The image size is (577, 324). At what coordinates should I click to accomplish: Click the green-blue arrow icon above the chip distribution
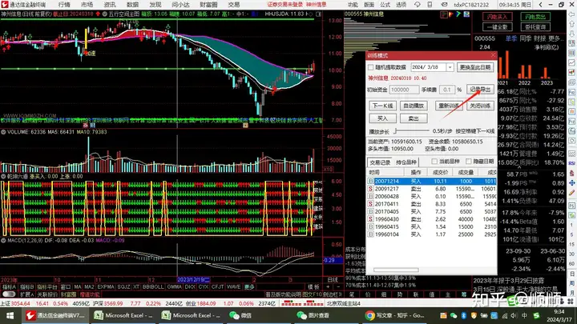pos(458,14)
